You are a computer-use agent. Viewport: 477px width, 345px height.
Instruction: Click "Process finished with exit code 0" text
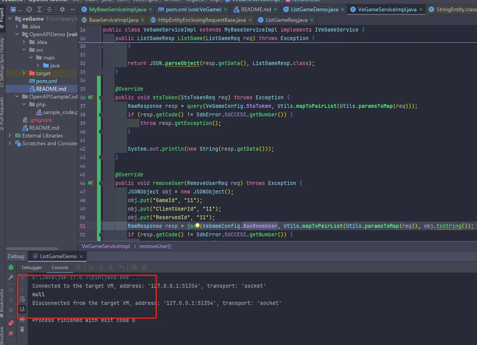(x=84, y=320)
